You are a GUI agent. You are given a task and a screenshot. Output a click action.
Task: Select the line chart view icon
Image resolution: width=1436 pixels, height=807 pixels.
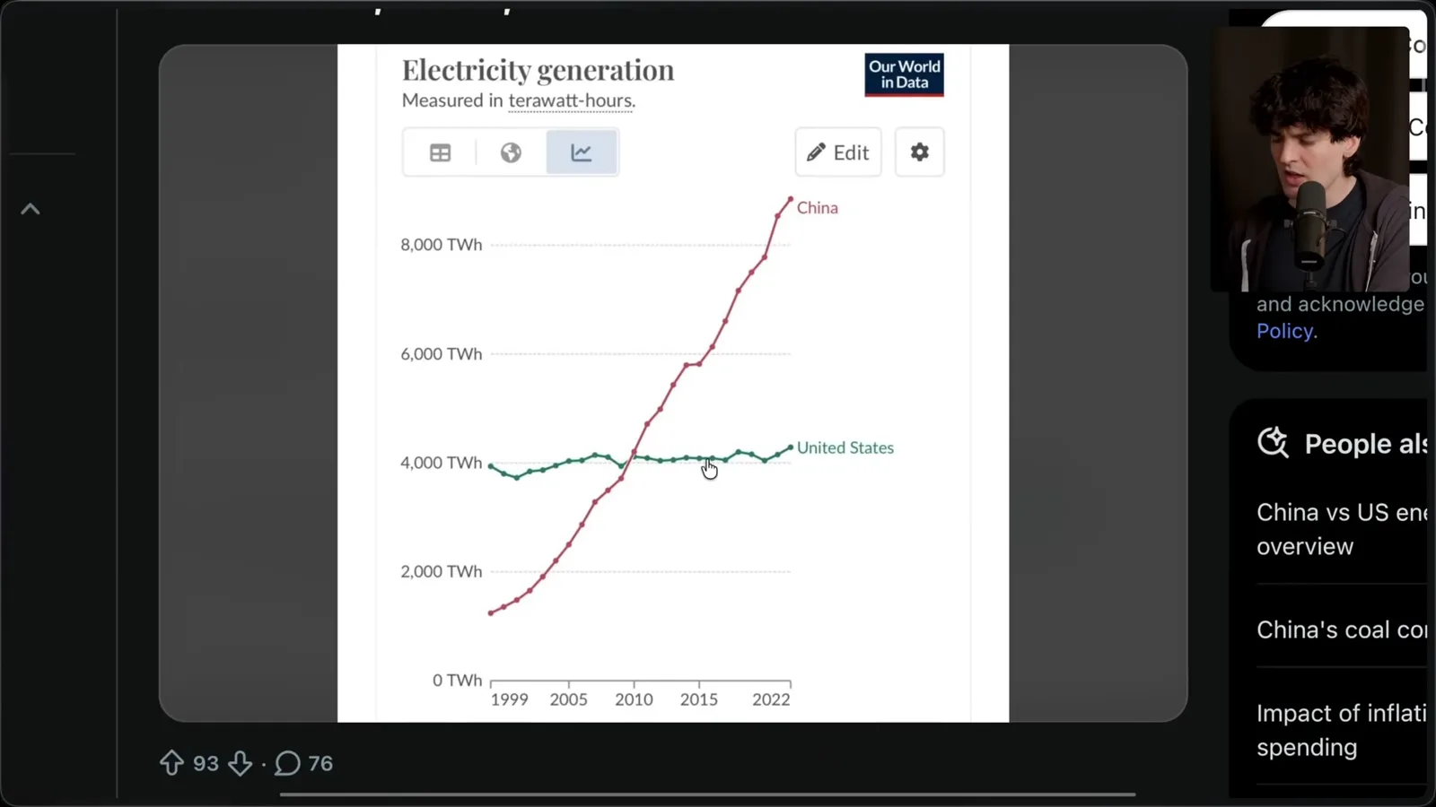582,152
